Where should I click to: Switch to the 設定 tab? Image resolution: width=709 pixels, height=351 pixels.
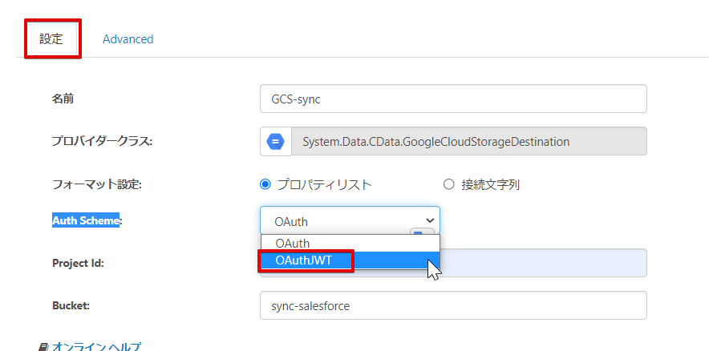click(51, 38)
